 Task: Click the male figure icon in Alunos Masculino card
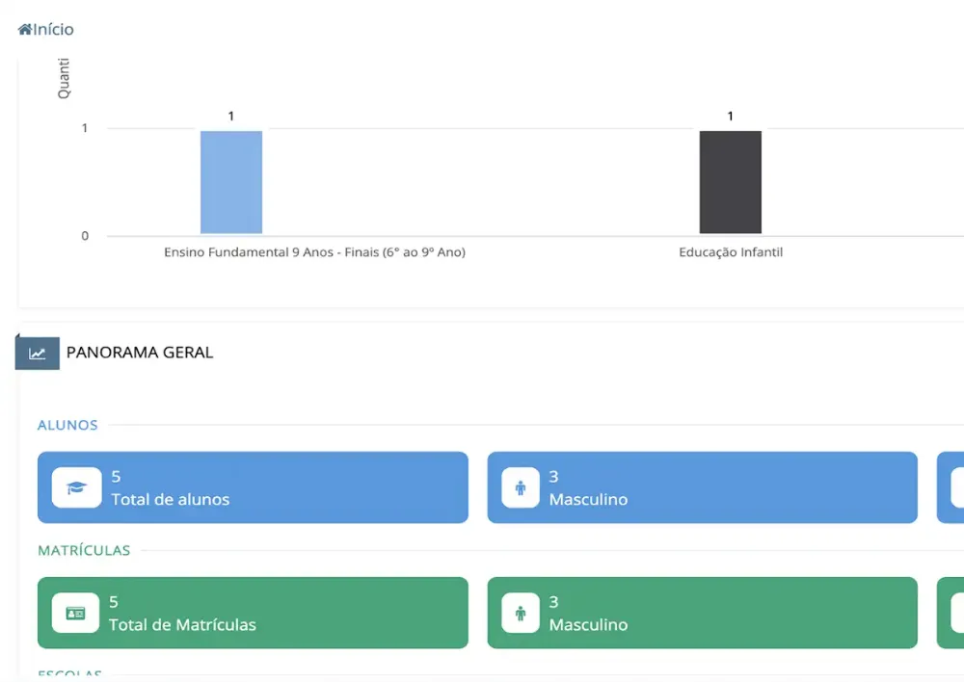point(521,487)
